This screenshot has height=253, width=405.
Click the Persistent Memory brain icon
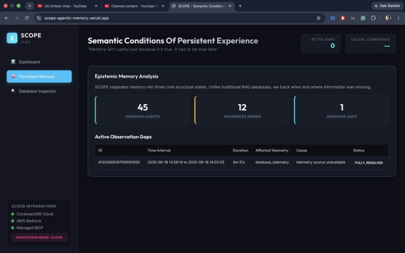click(13, 76)
